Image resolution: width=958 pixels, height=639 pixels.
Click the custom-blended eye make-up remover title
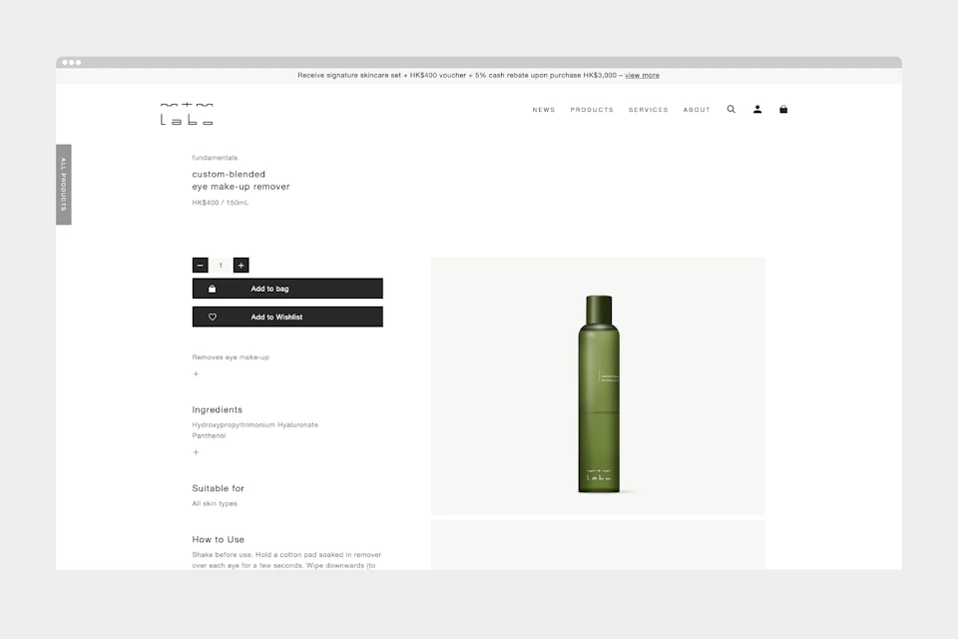[240, 181]
